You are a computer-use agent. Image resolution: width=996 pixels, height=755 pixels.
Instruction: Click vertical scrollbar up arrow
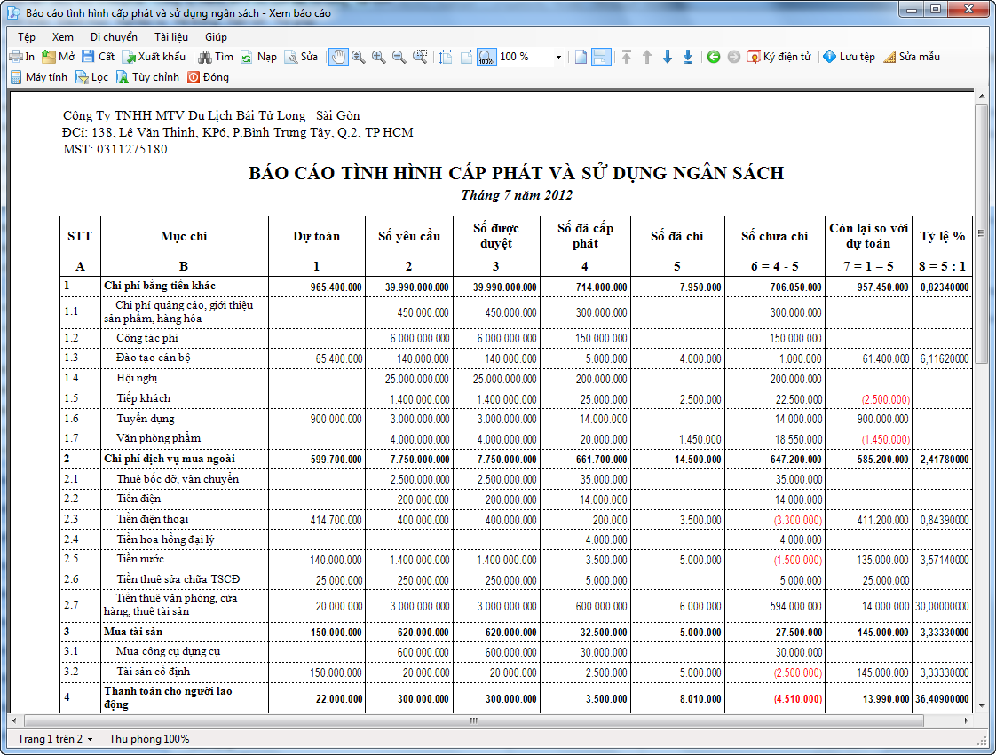(982, 96)
